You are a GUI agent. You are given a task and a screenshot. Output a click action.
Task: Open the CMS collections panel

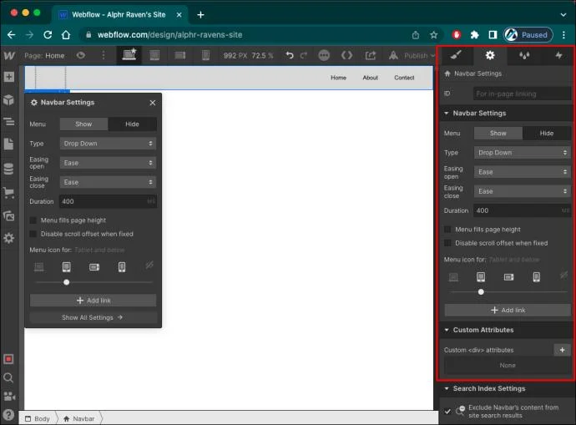[x=9, y=169]
